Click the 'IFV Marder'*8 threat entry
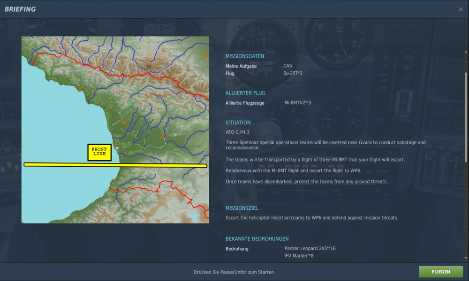This screenshot has width=469, height=281. point(298,256)
